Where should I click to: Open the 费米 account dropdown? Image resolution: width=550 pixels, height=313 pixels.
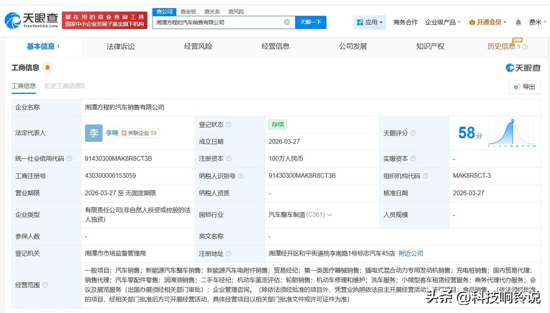[536, 22]
